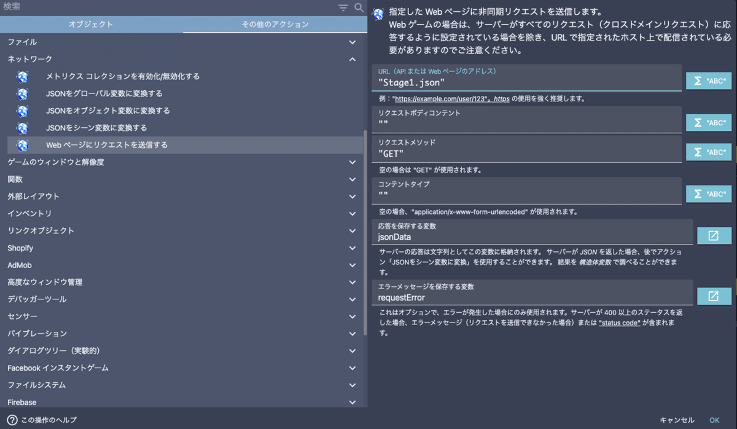Select JSONをシーン変数に変換する action
This screenshot has height=429, width=737.
pos(185,128)
